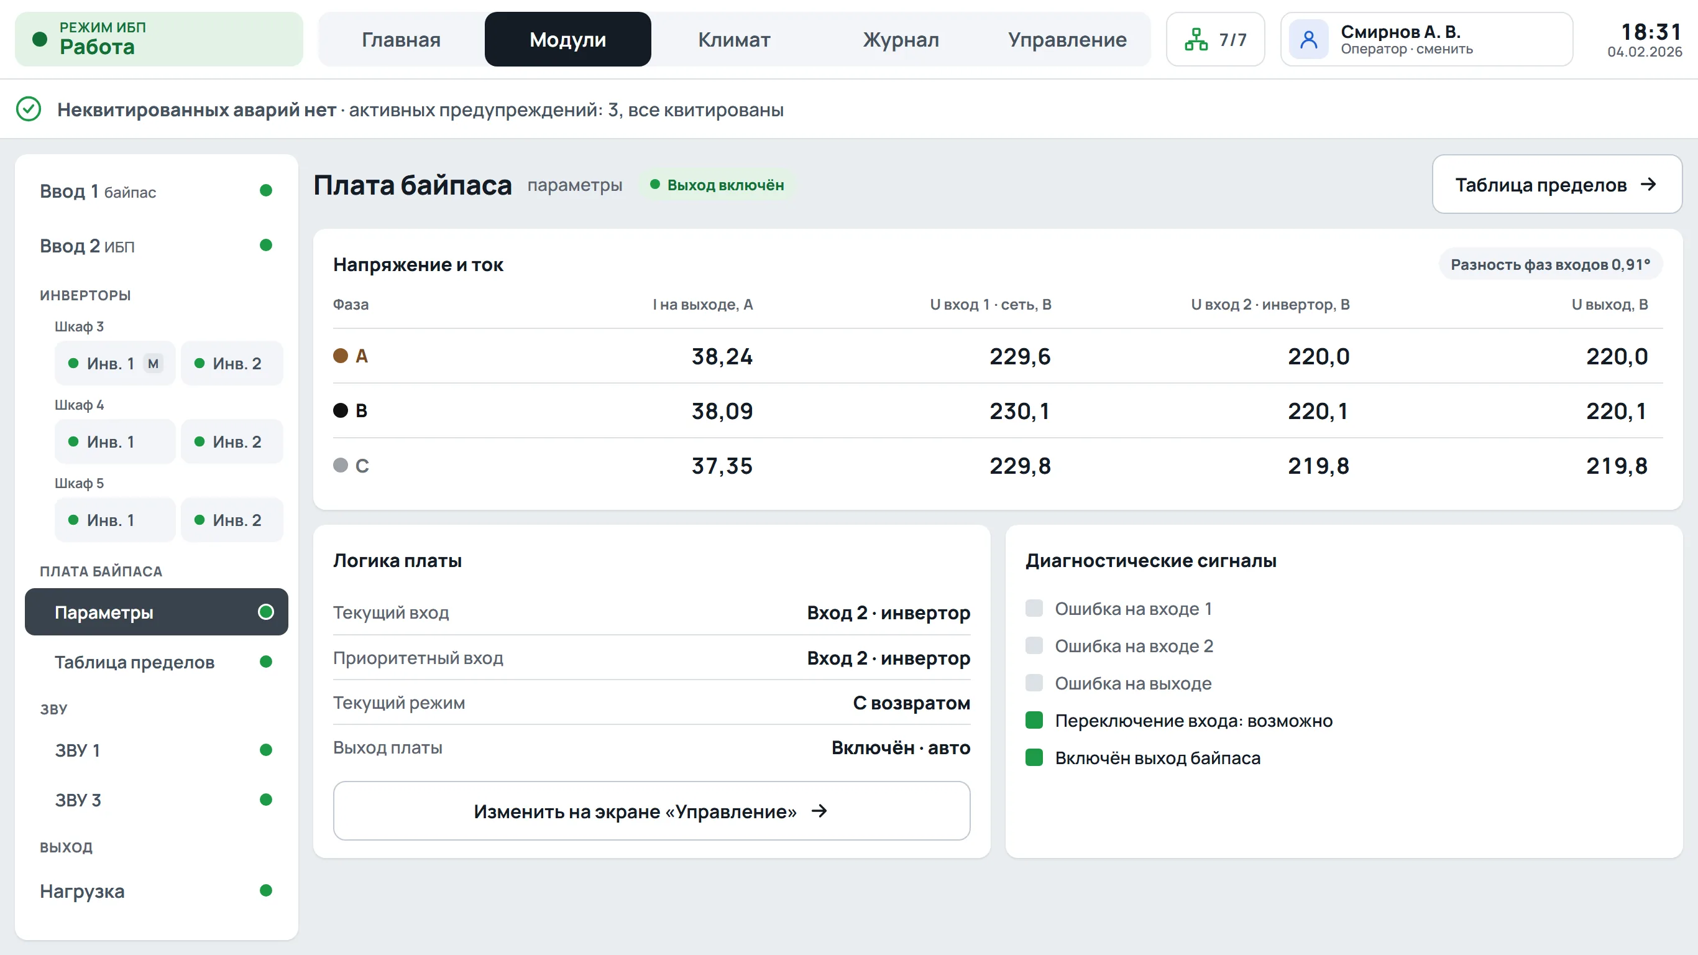
Task: Go to the Управление tab
Action: tap(1067, 40)
